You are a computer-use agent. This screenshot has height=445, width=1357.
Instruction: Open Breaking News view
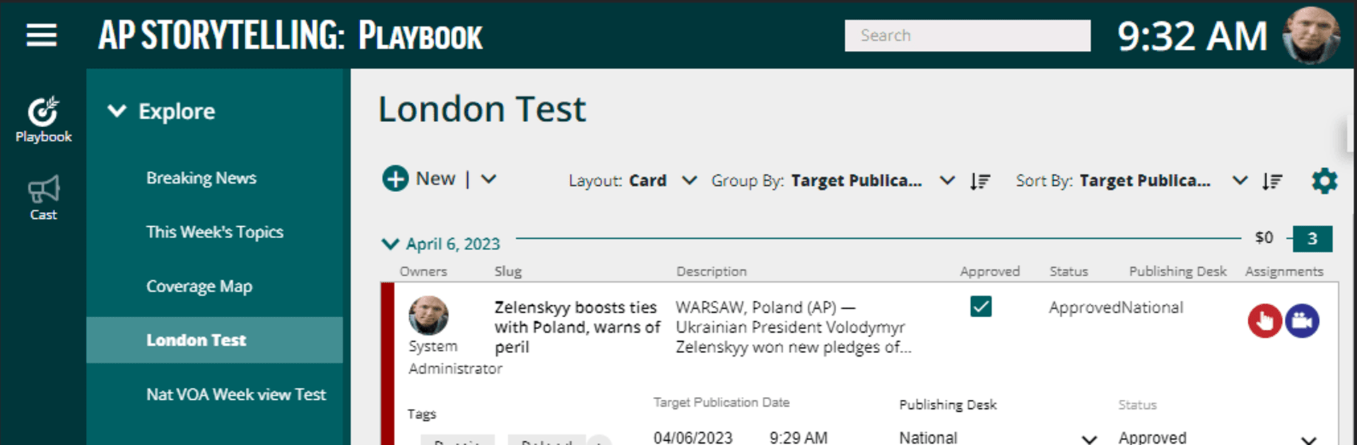point(201,178)
